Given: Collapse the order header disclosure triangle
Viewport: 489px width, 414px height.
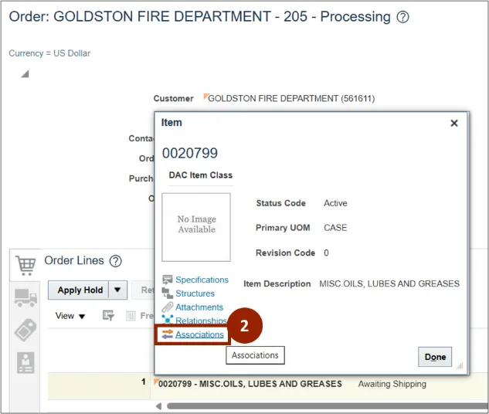Looking at the screenshot, I should click(25, 74).
